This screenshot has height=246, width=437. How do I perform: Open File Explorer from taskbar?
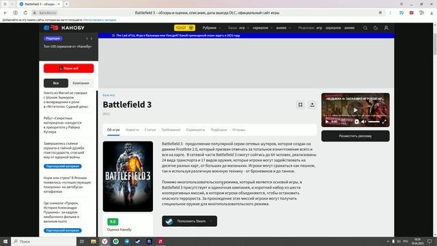click(94, 241)
